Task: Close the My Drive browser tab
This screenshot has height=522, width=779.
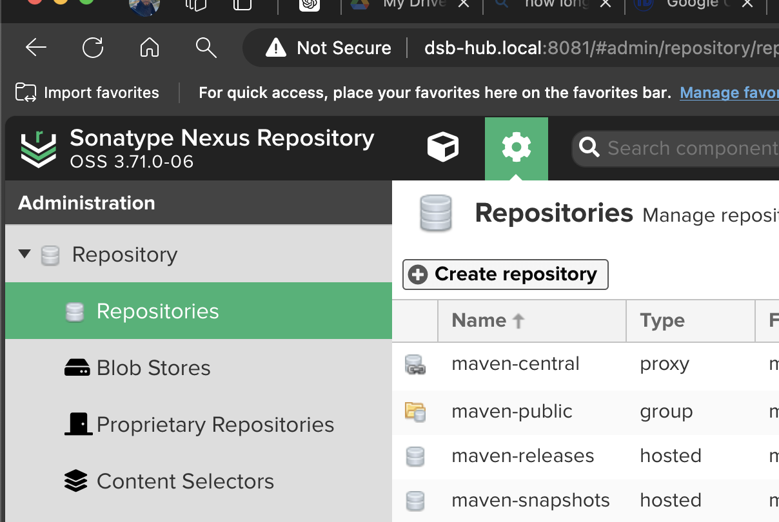Action: [x=464, y=5]
